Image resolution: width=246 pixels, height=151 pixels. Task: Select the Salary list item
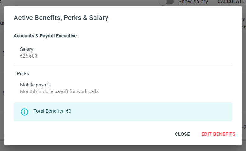[123, 53]
